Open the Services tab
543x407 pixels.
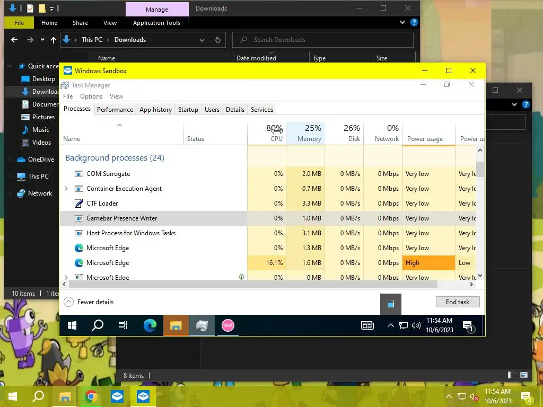point(262,110)
